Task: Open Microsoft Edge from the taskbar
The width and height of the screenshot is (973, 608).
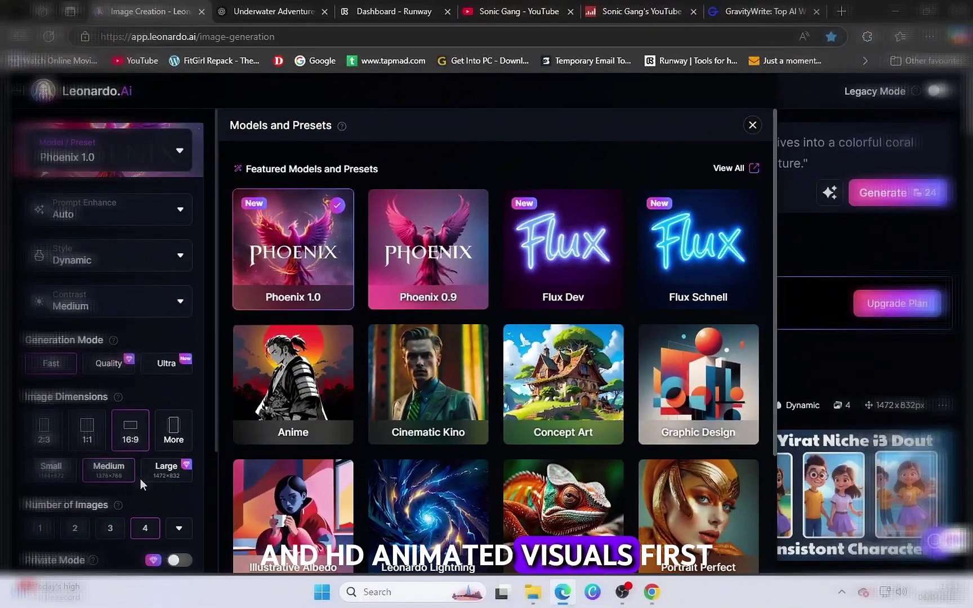Action: [563, 592]
